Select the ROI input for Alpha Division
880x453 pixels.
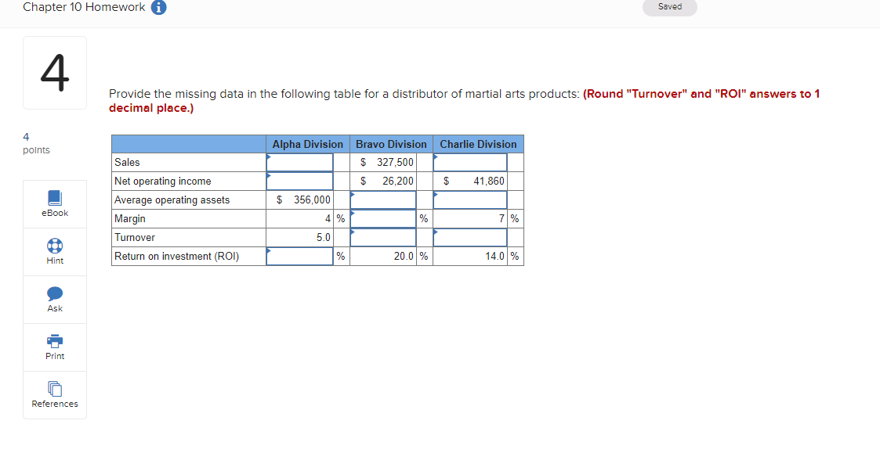pos(299,256)
